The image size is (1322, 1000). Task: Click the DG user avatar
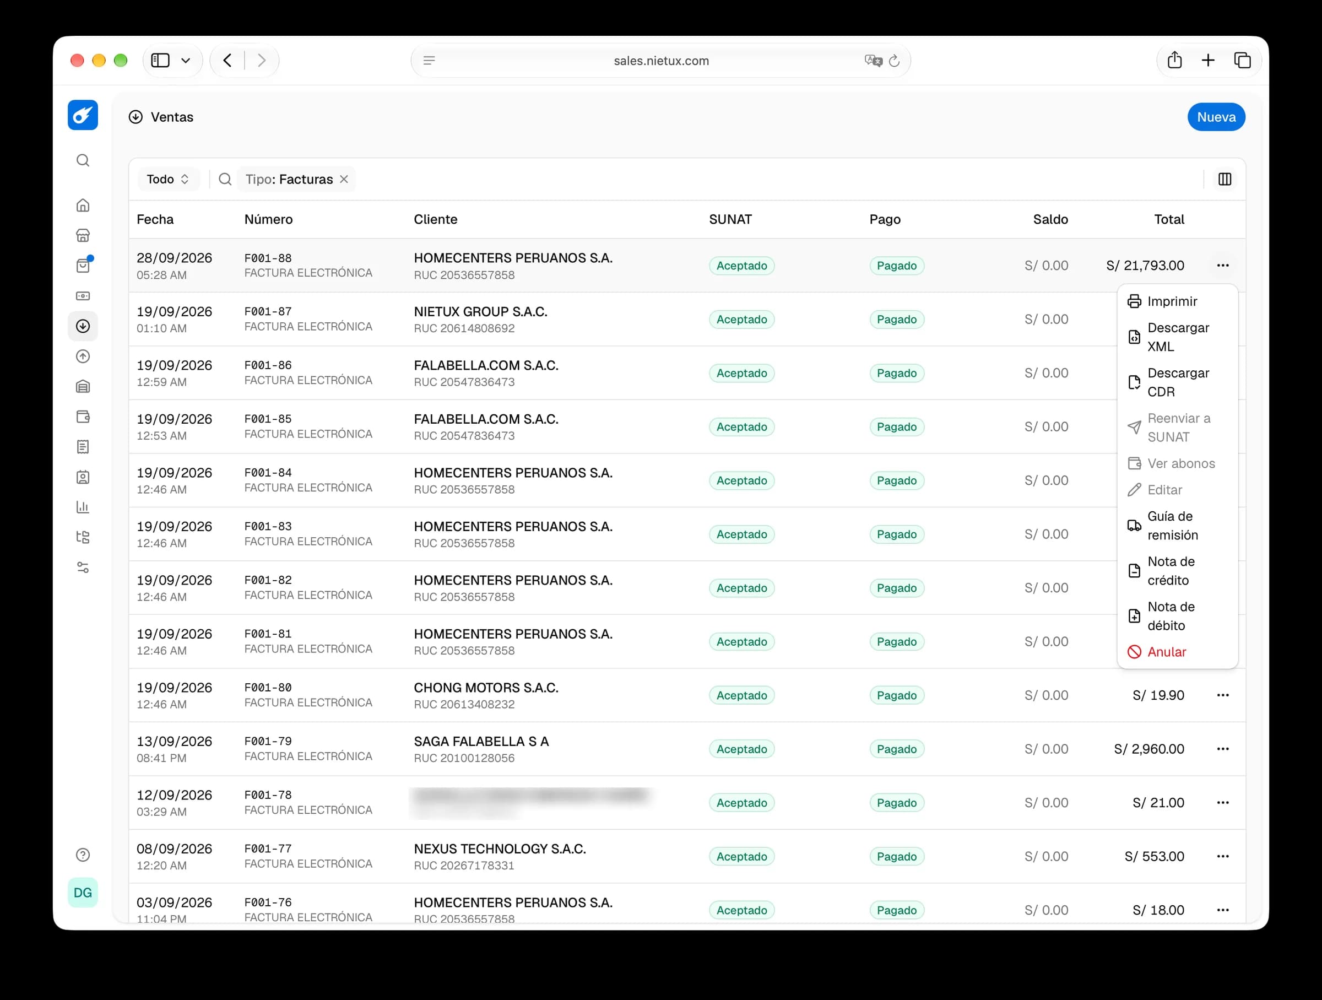click(x=83, y=893)
